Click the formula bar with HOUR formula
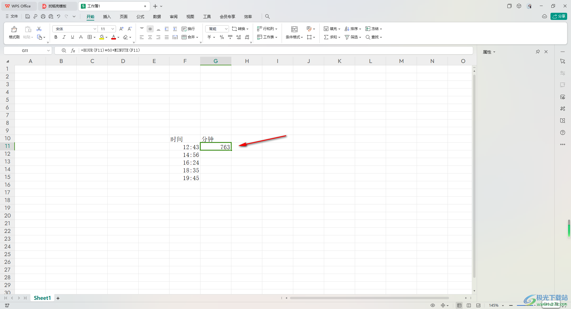This screenshot has height=309, width=571. click(275, 50)
